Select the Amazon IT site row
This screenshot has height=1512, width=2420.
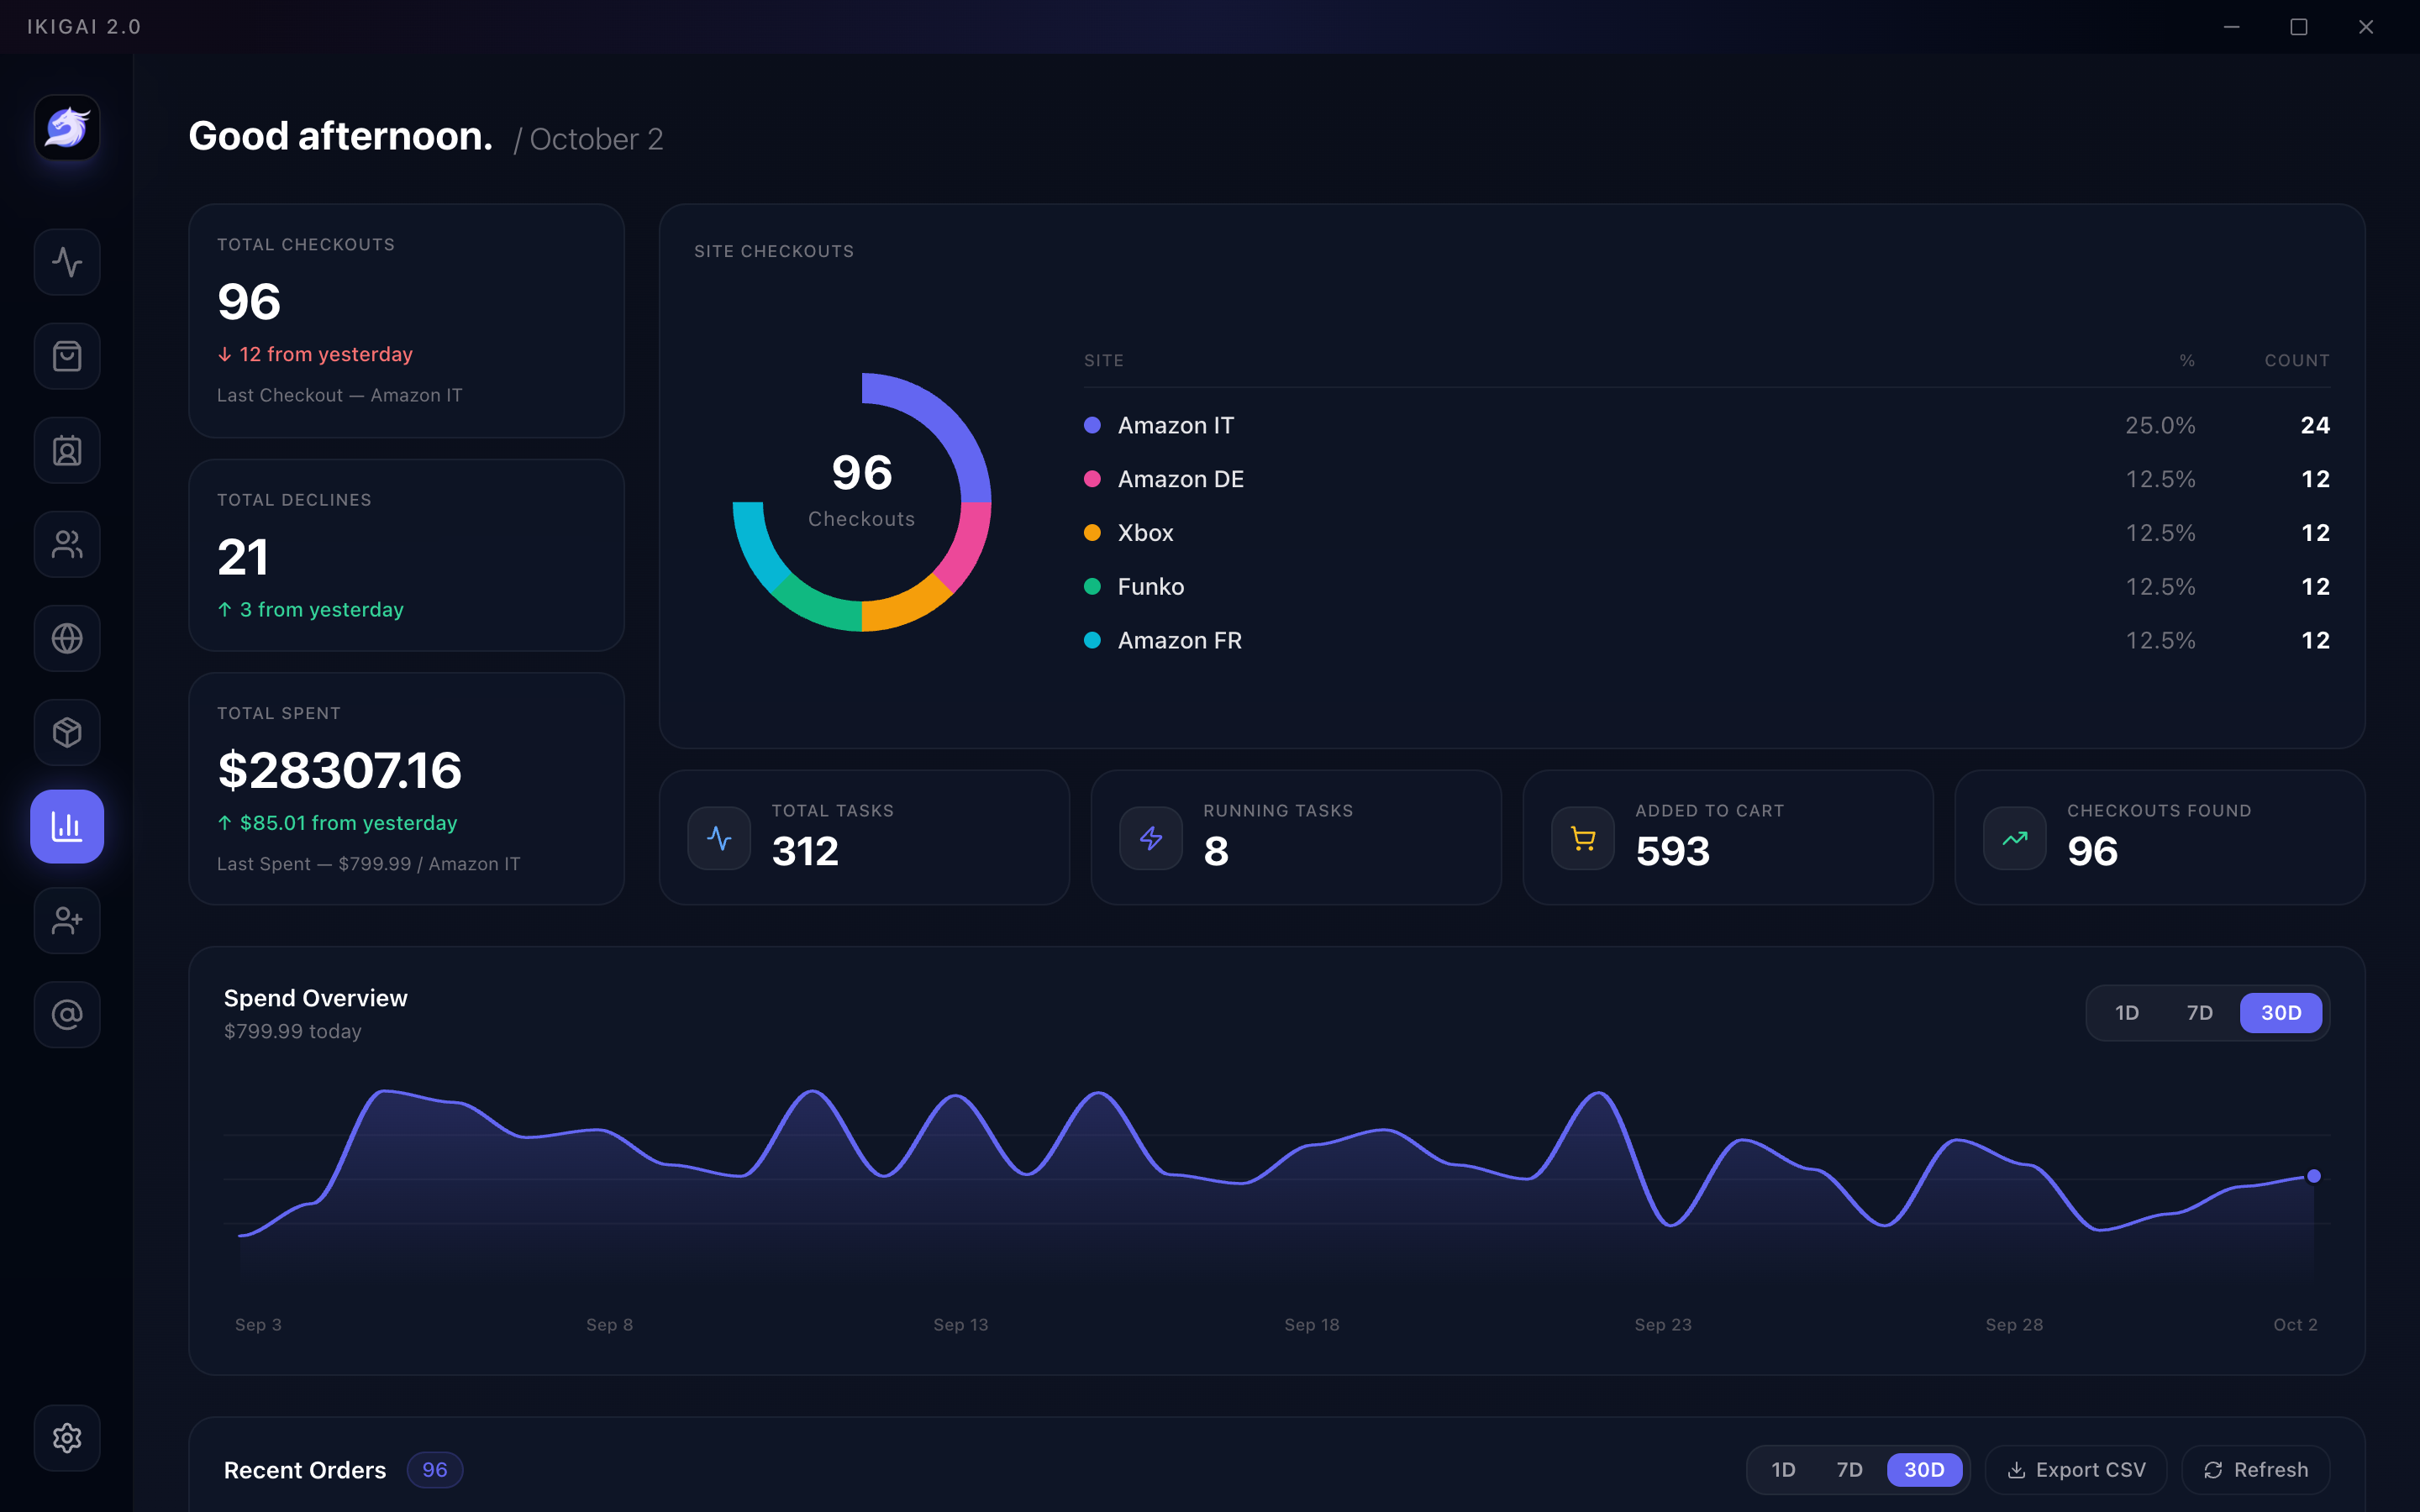click(1707, 425)
